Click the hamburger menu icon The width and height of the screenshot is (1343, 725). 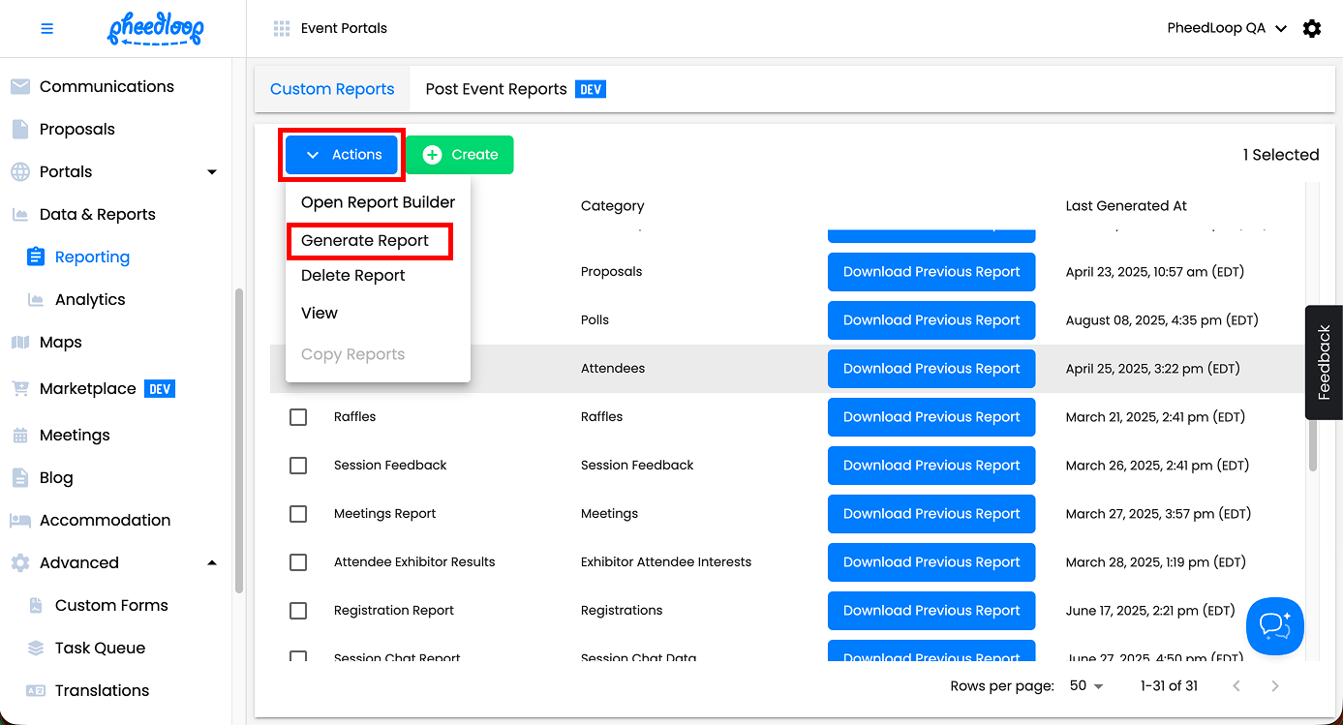46,29
